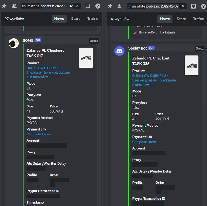Click Complete Order link in TASK 017
Screen dimensions: 207x206
click(38, 134)
